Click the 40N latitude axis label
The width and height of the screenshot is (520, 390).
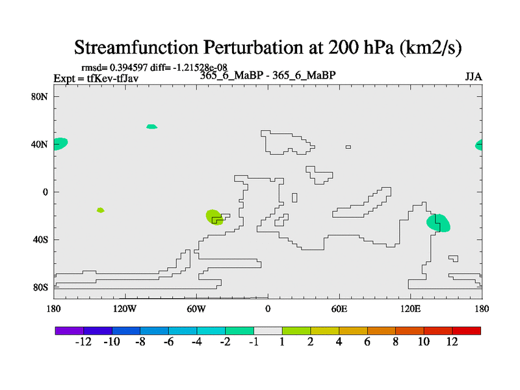pos(40,144)
